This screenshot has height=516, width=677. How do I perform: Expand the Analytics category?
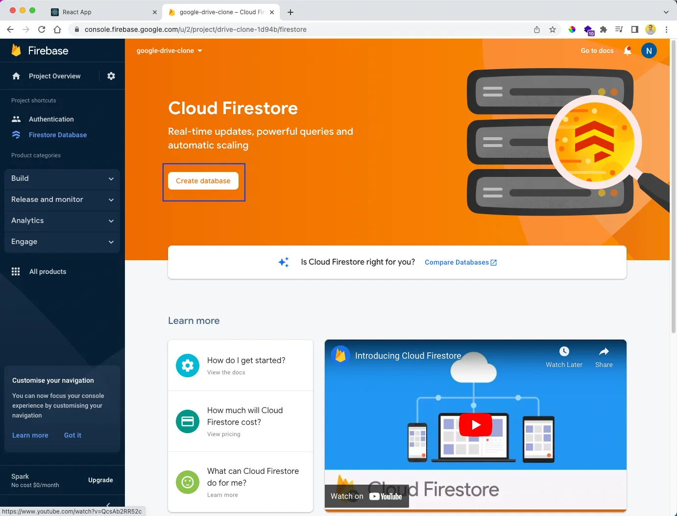coord(62,221)
